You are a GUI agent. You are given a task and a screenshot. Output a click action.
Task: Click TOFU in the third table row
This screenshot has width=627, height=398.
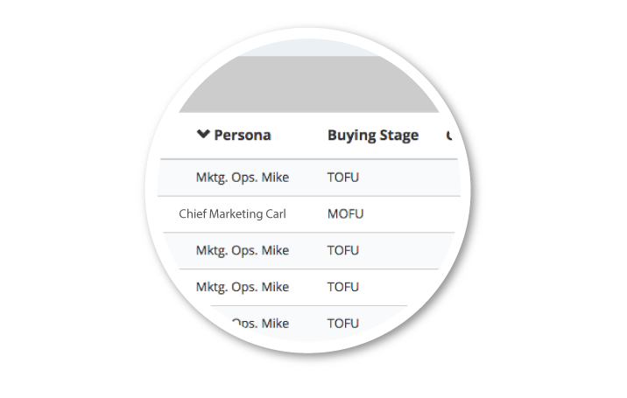tap(343, 250)
